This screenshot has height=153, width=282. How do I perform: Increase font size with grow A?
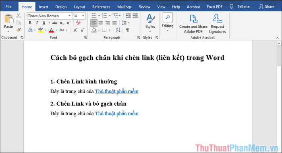(x=76, y=30)
